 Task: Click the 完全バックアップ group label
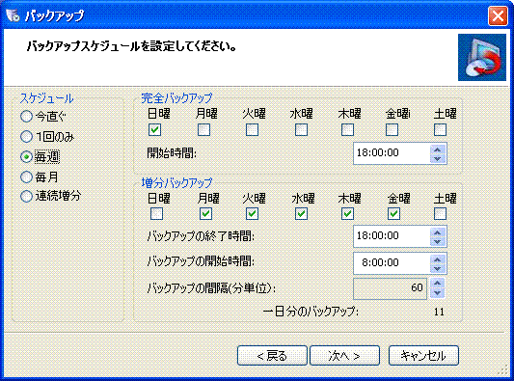tap(176, 97)
